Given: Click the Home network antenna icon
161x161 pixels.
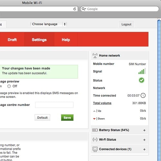Looking at the screenshot, I should [95, 56].
